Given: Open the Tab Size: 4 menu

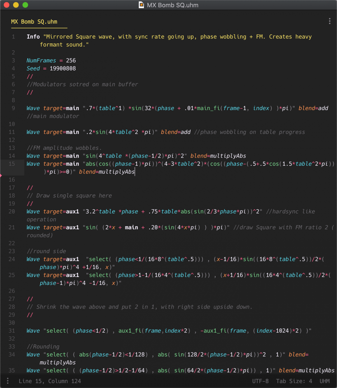Looking at the screenshot, I should pos(294,381).
